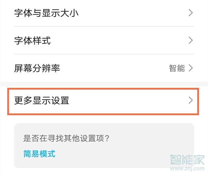Tap the chevron on the 屏幕分辨率 row
The width and height of the screenshot is (208, 175).
[190, 68]
